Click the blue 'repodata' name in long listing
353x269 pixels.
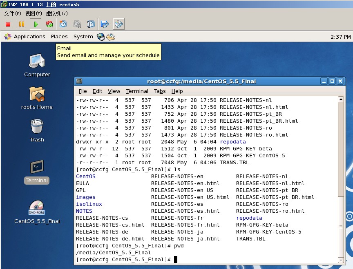[x=233, y=142]
